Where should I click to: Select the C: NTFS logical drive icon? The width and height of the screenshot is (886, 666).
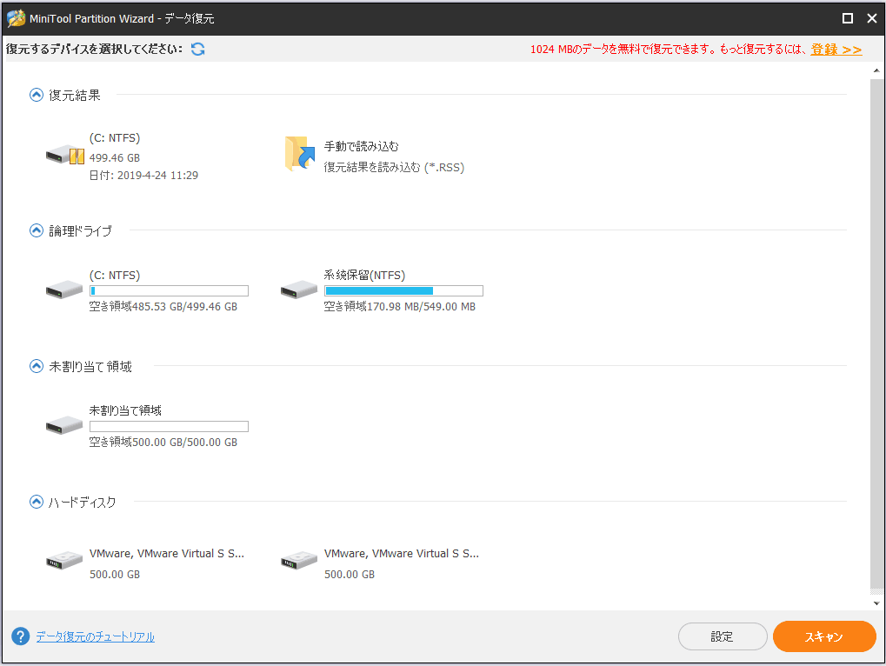(64, 290)
